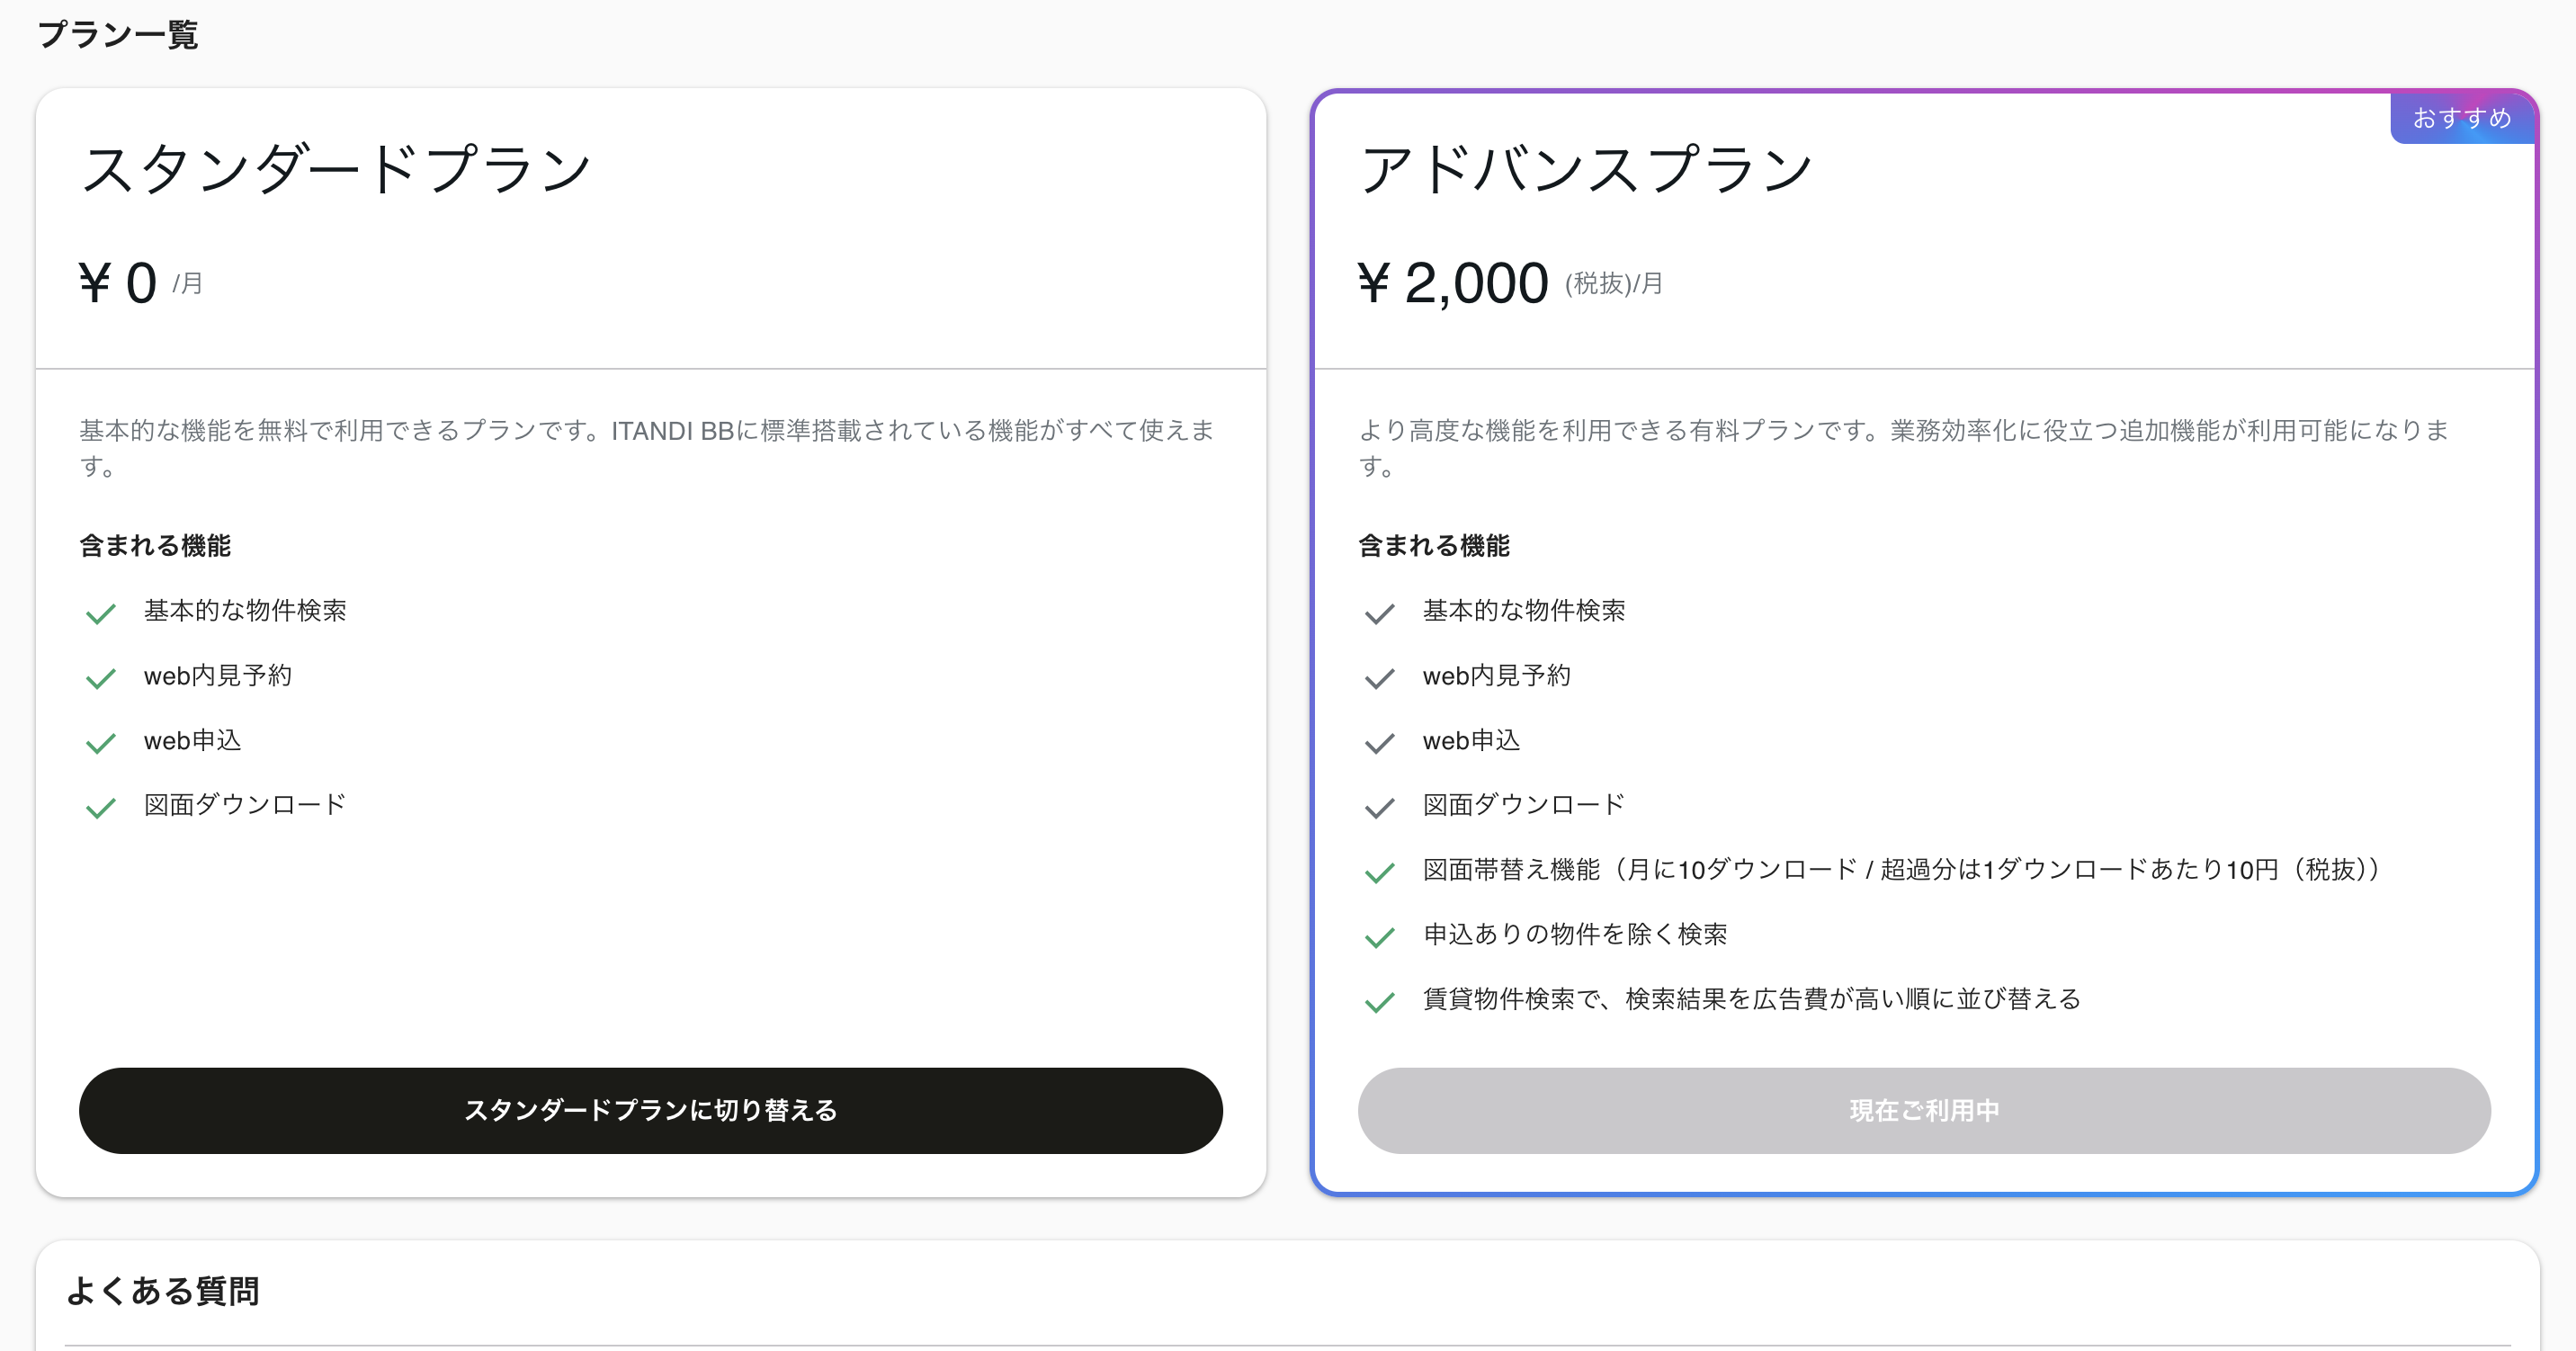
Task: Click the green check beside 図面帯替え機能
Action: [x=1380, y=872]
